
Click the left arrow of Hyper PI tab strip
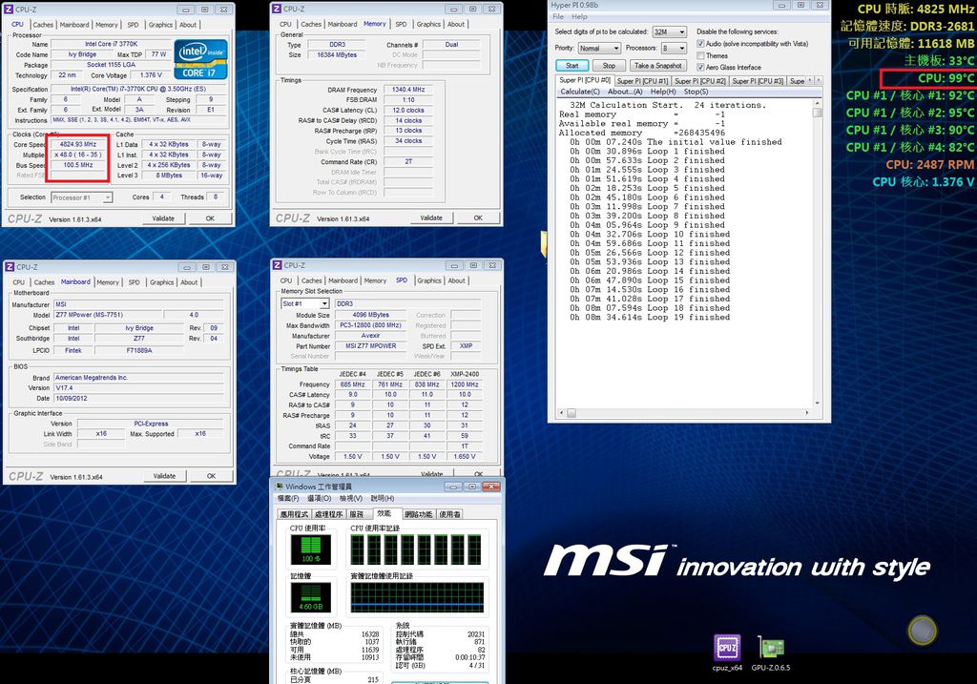(809, 80)
